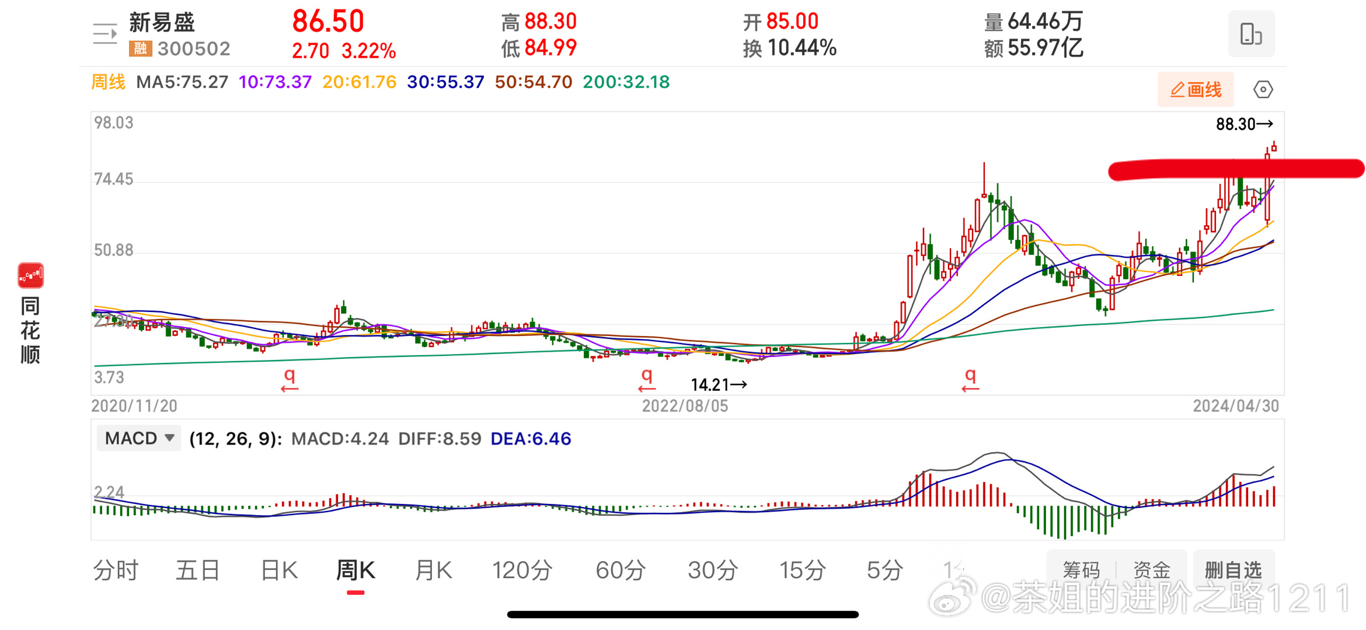Tap the DIFF:8.59 value
This screenshot has width=1366, height=630.
pyautogui.click(x=440, y=439)
